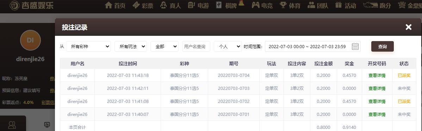Focus the 用户名查询 username search field

196,46
